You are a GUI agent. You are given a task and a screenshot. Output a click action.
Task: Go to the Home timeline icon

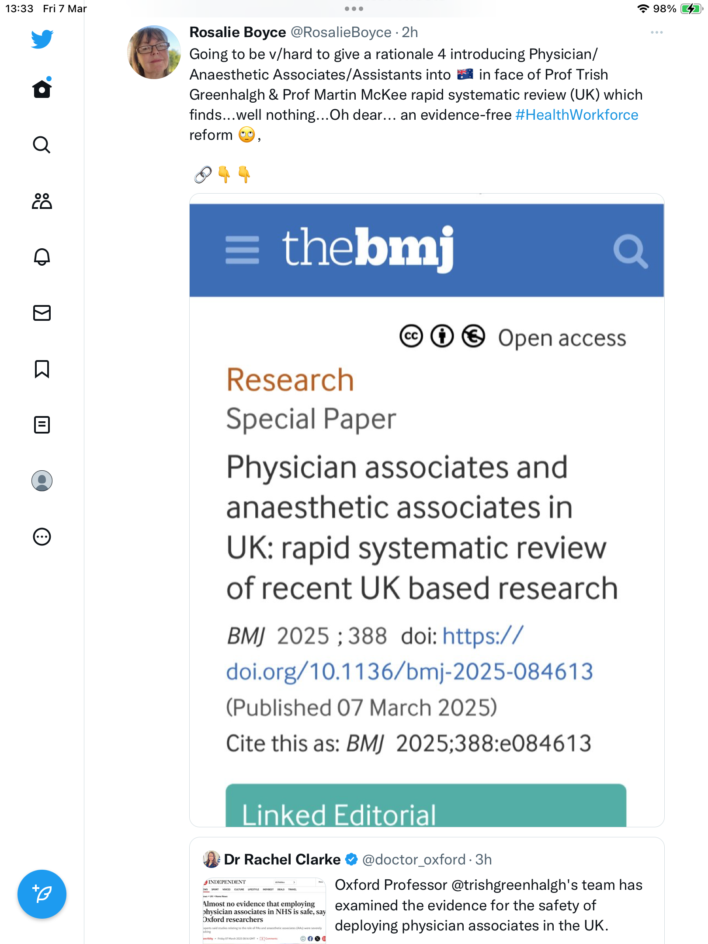(42, 89)
